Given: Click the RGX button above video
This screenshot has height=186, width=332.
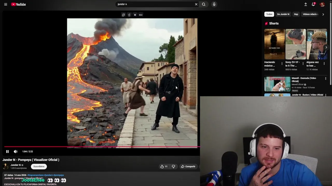Looking at the screenshot, I should point(141,15).
